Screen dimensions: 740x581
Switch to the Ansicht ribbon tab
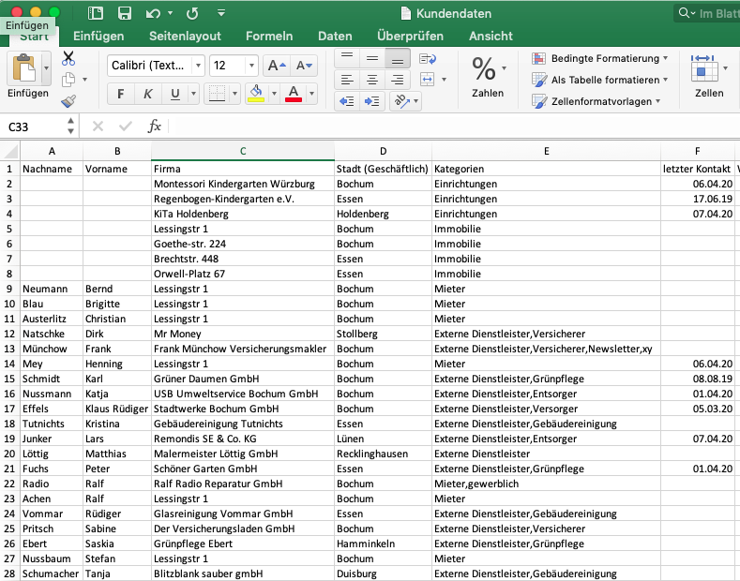[491, 36]
